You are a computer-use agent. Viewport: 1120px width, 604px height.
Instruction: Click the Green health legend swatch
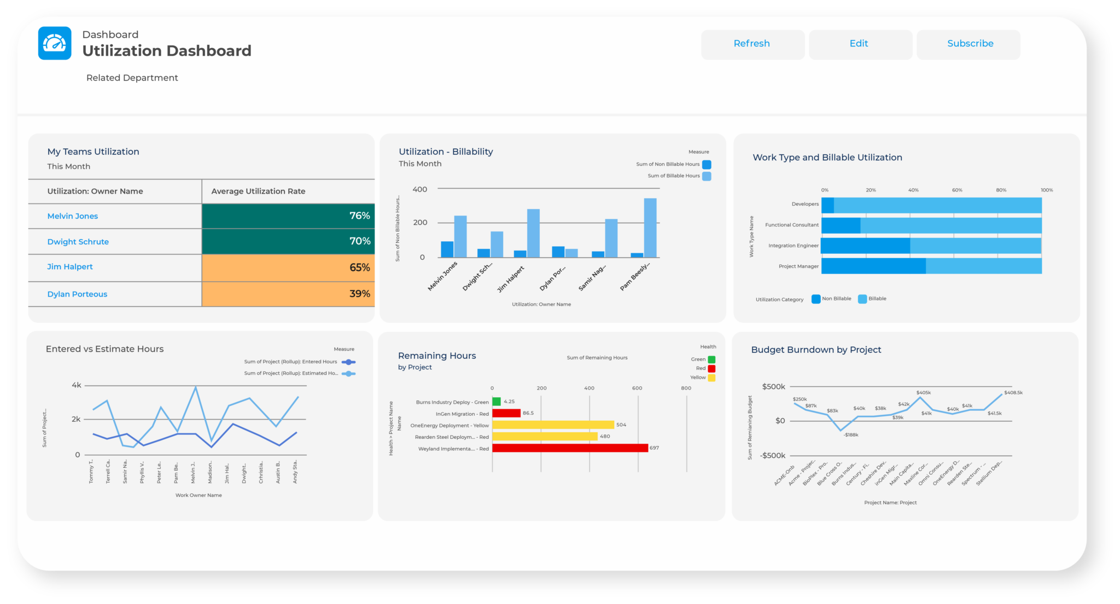[x=711, y=359]
